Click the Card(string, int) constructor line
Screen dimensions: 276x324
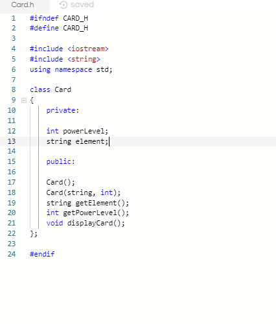point(84,192)
